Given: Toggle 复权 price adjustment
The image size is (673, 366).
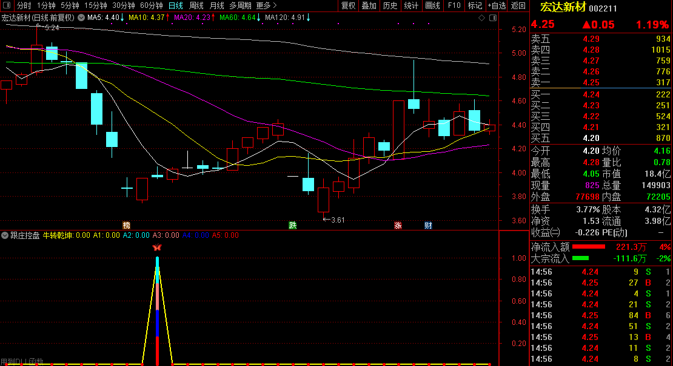Looking at the screenshot, I should pos(349,5).
